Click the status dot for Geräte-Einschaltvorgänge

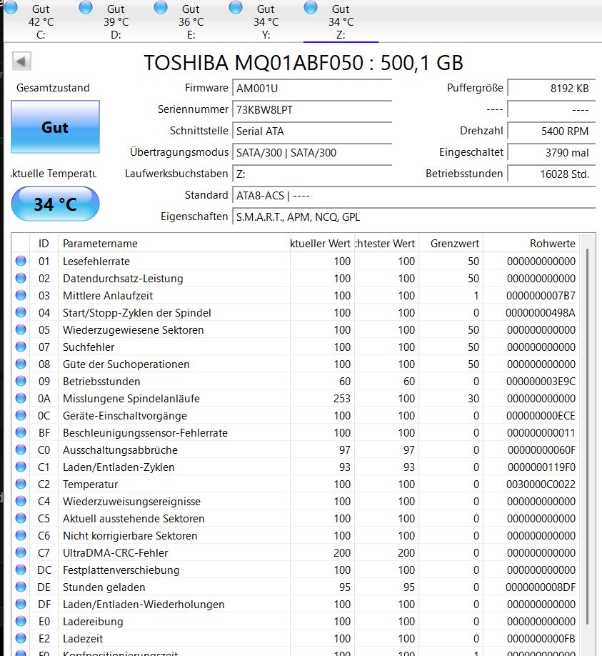coord(21,415)
